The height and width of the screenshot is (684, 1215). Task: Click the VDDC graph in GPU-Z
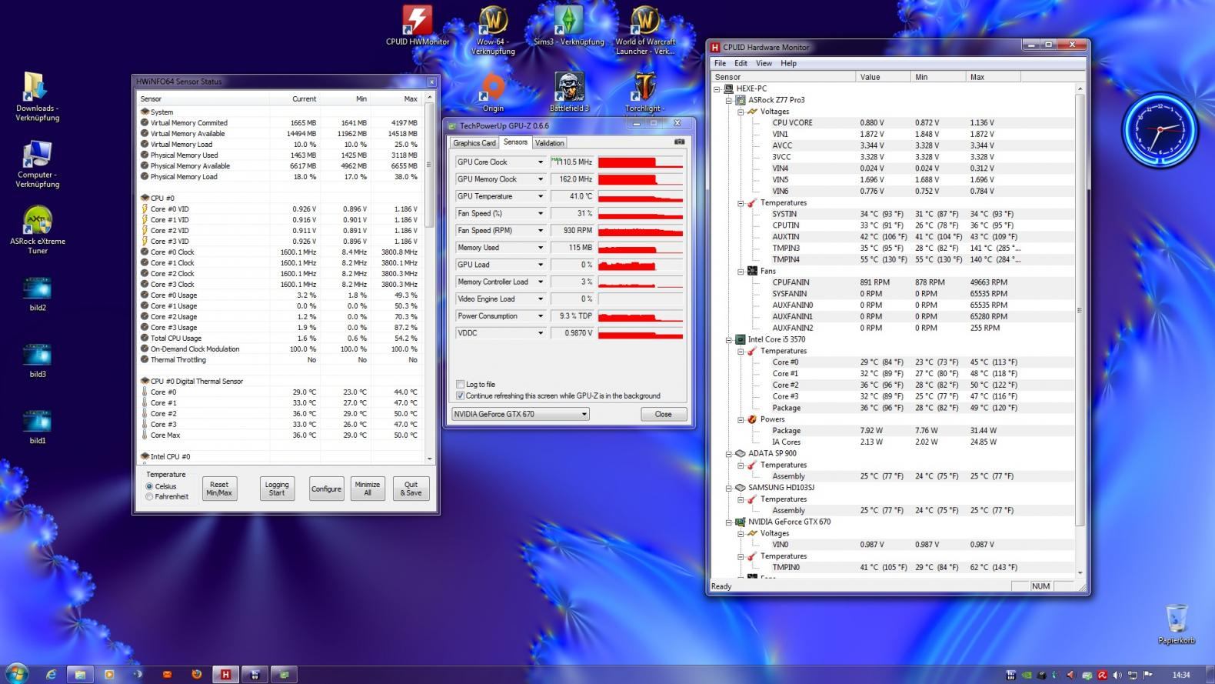tap(641, 333)
